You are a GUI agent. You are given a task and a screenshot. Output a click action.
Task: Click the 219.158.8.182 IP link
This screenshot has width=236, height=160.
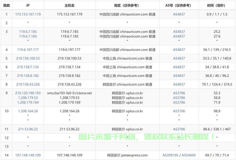click(28, 76)
